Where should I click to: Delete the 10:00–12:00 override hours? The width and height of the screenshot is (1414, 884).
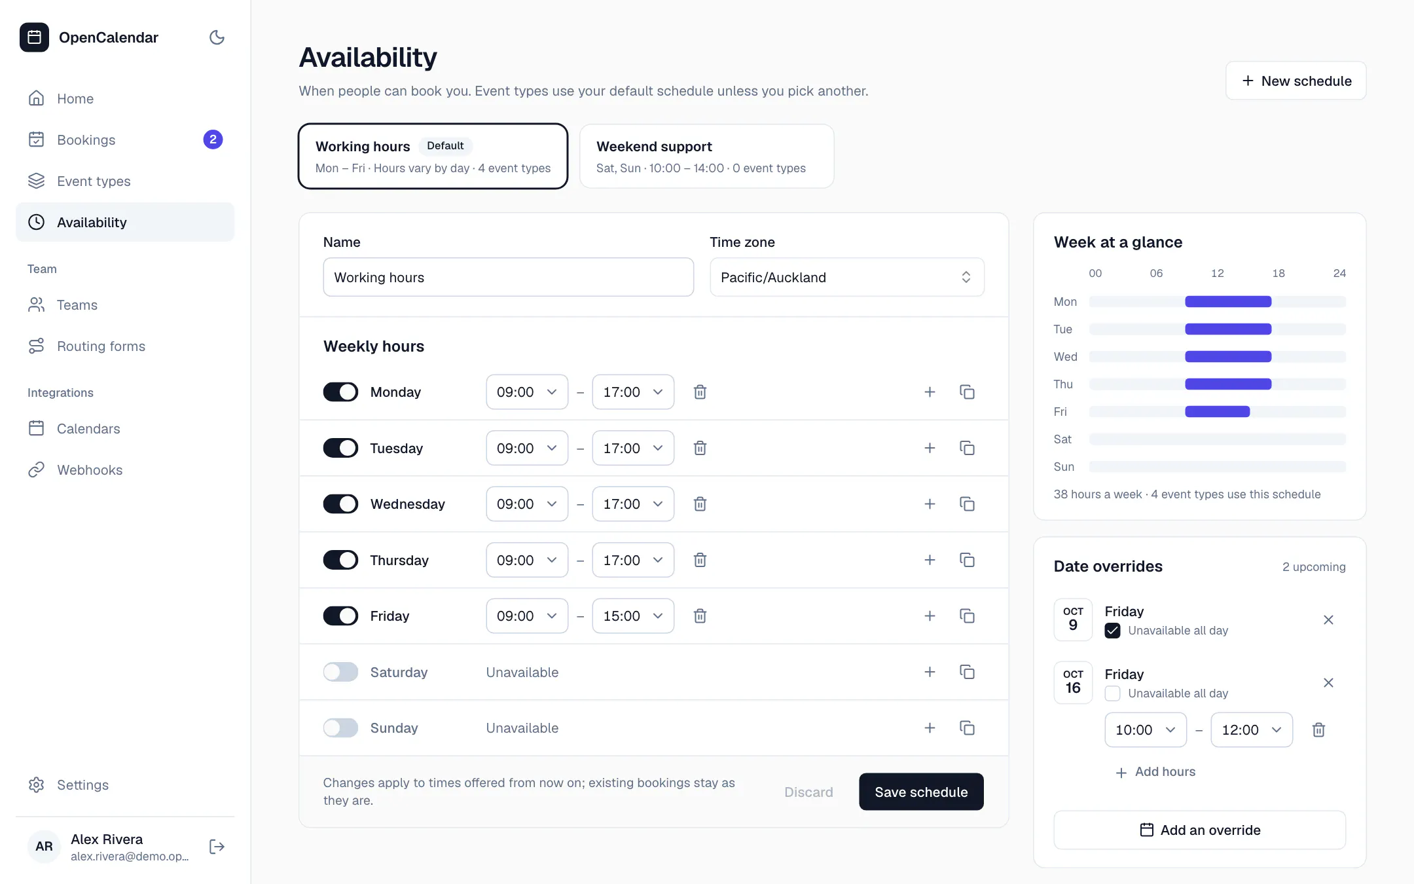pyautogui.click(x=1318, y=729)
